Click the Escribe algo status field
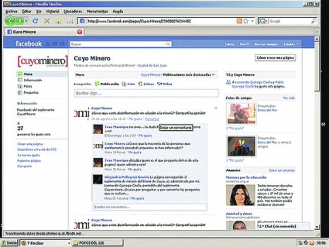The image size is (329, 247). pos(146,94)
